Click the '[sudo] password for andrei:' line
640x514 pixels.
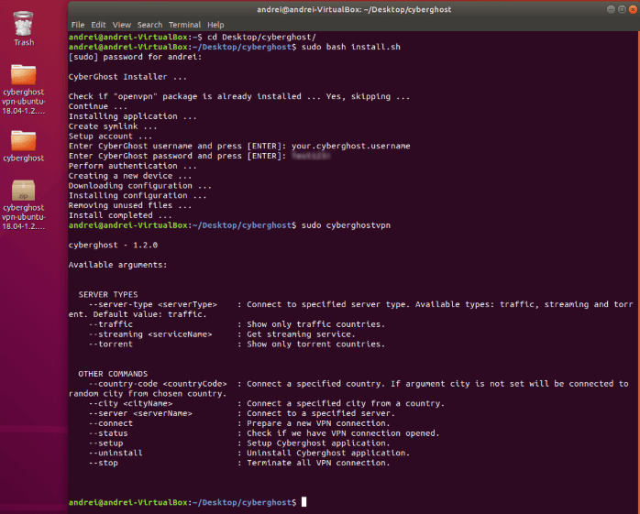(x=135, y=57)
